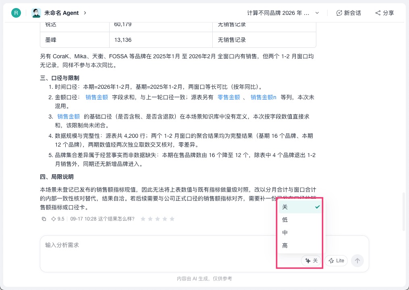Choose 中 from the level menu
The image size is (409, 290).
[x=300, y=233]
